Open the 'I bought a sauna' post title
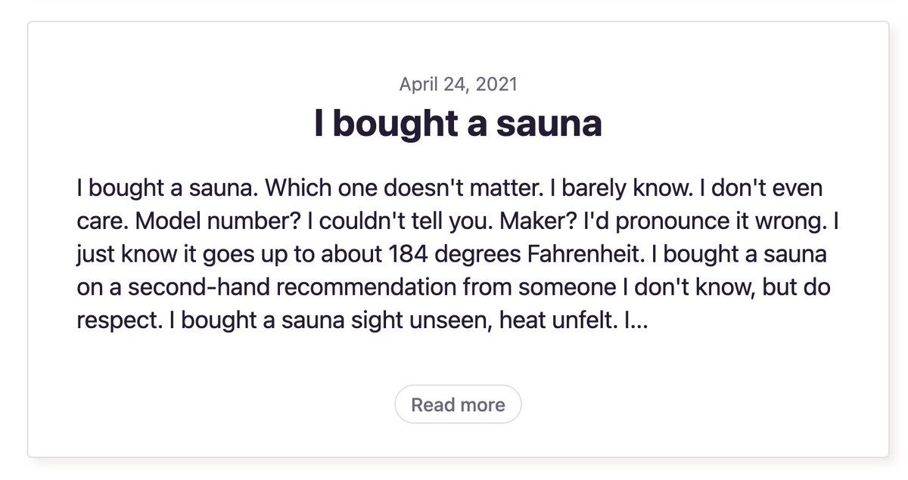Image resolution: width=908 pixels, height=480 pixels. click(x=458, y=124)
